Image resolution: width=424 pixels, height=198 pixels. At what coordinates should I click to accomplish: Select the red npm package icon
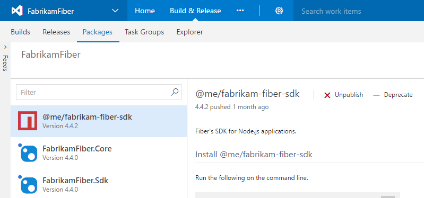28,121
